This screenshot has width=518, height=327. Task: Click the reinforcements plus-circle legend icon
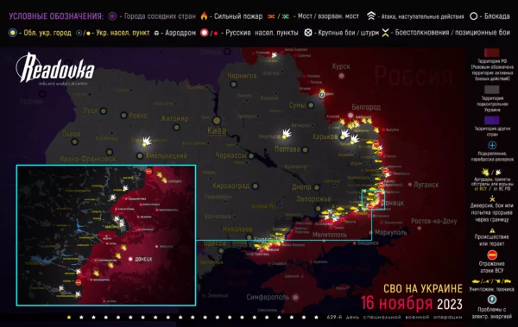point(492,145)
